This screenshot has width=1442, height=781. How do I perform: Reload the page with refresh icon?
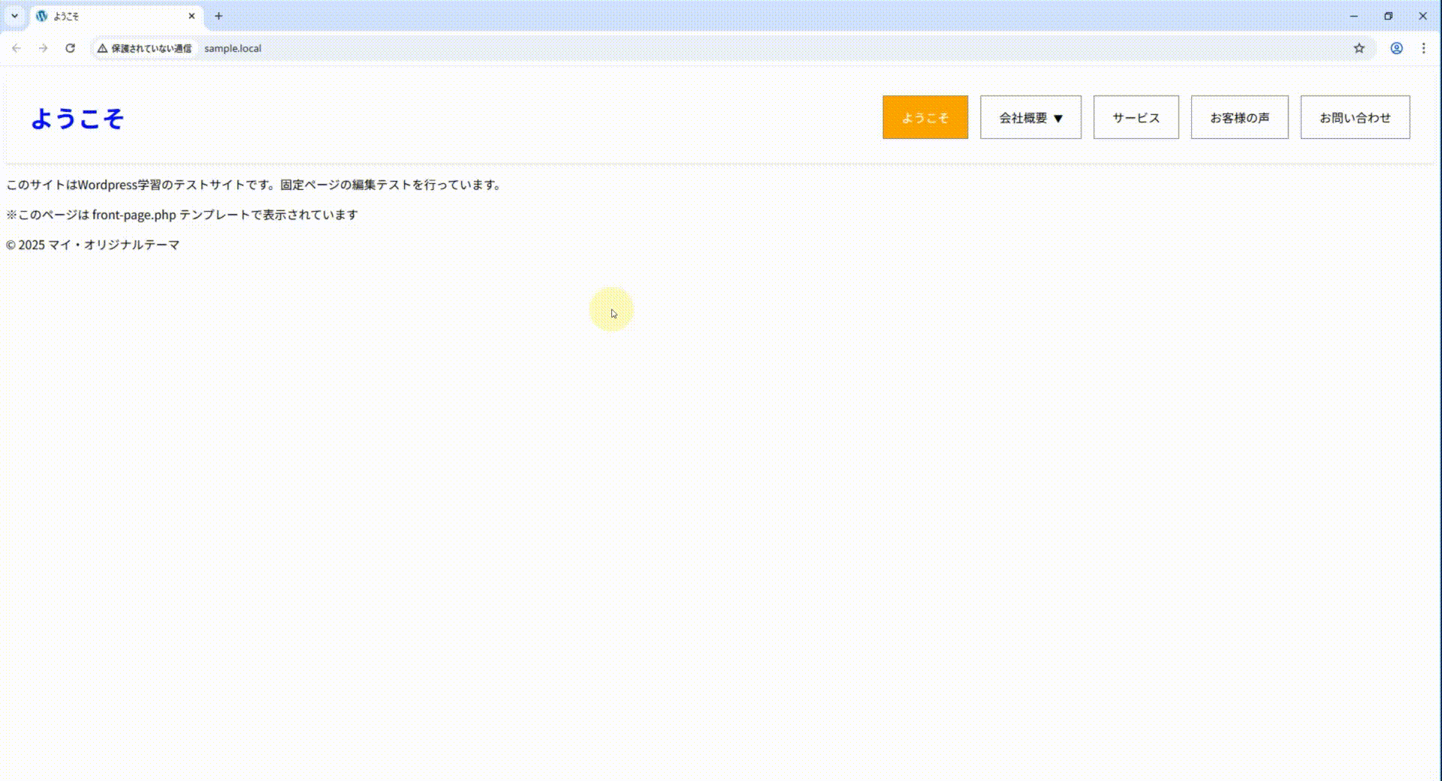click(70, 48)
